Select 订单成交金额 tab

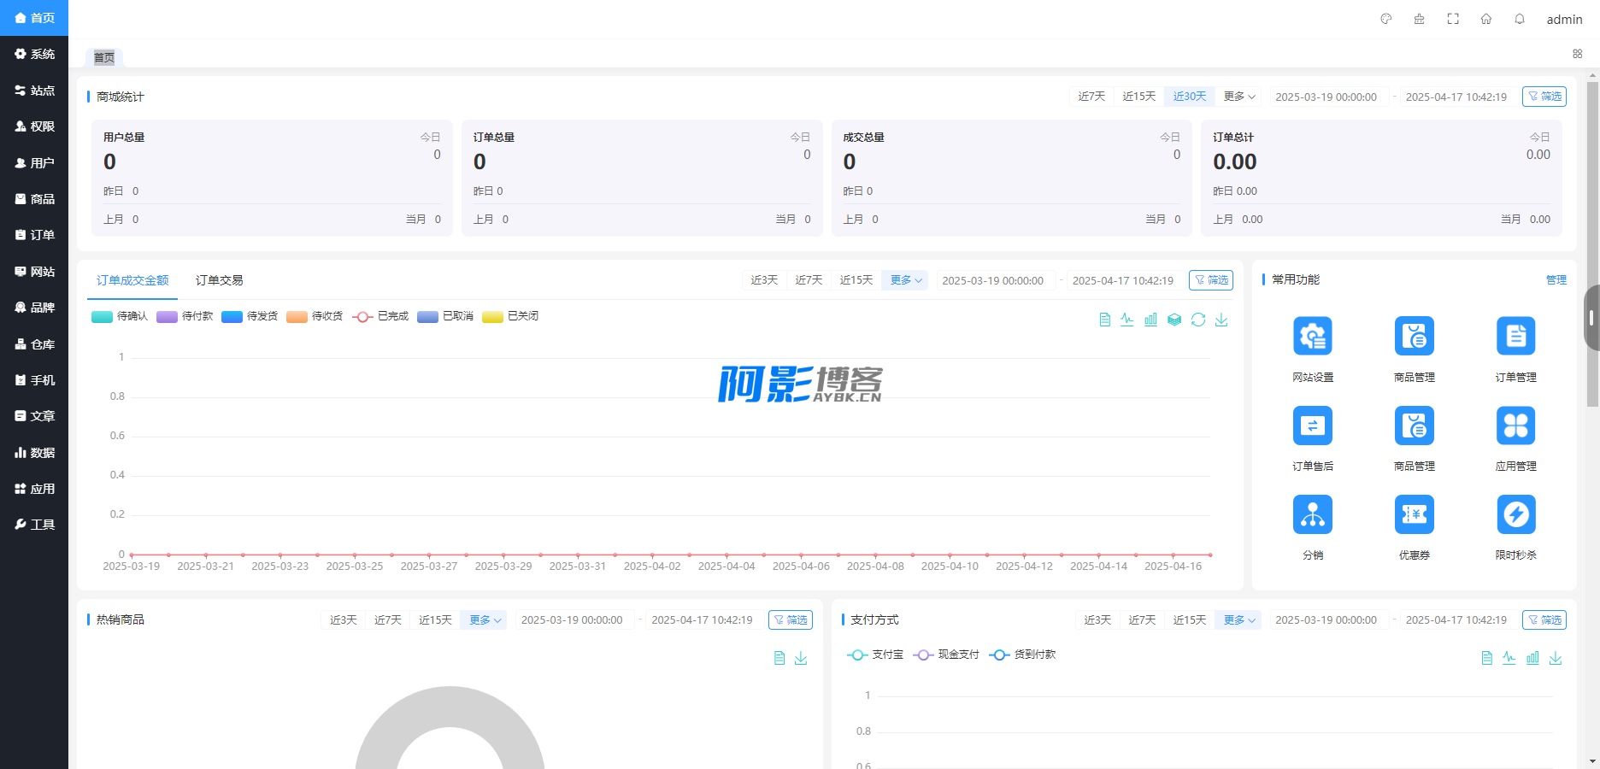pos(132,280)
